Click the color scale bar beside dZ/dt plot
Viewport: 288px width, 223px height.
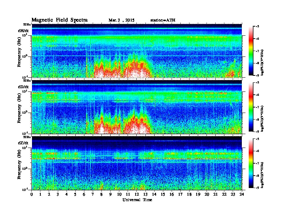pyautogui.click(x=251, y=163)
